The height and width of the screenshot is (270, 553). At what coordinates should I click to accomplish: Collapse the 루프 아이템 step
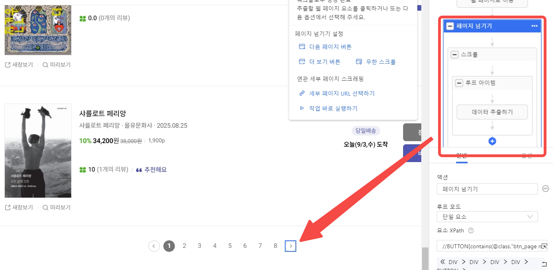click(x=459, y=83)
